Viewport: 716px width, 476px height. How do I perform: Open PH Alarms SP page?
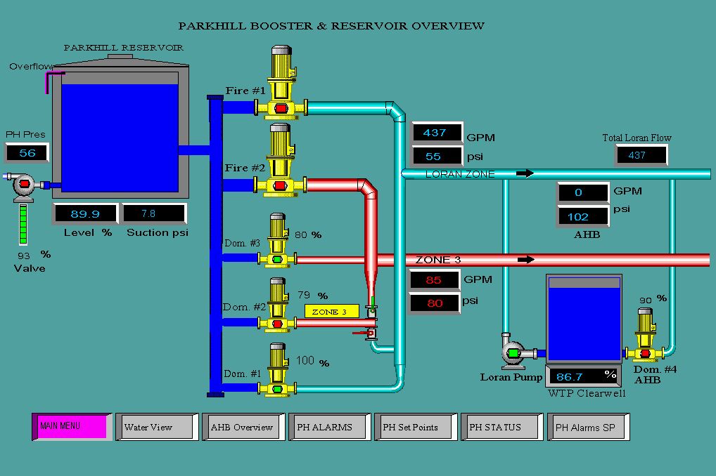pos(589,427)
